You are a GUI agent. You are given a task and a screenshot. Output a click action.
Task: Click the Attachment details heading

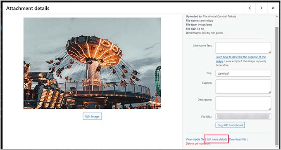click(x=28, y=8)
